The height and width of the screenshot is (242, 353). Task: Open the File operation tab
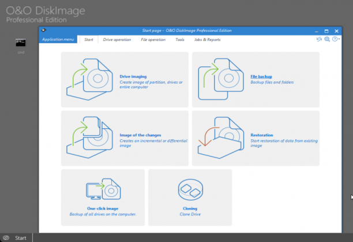153,40
